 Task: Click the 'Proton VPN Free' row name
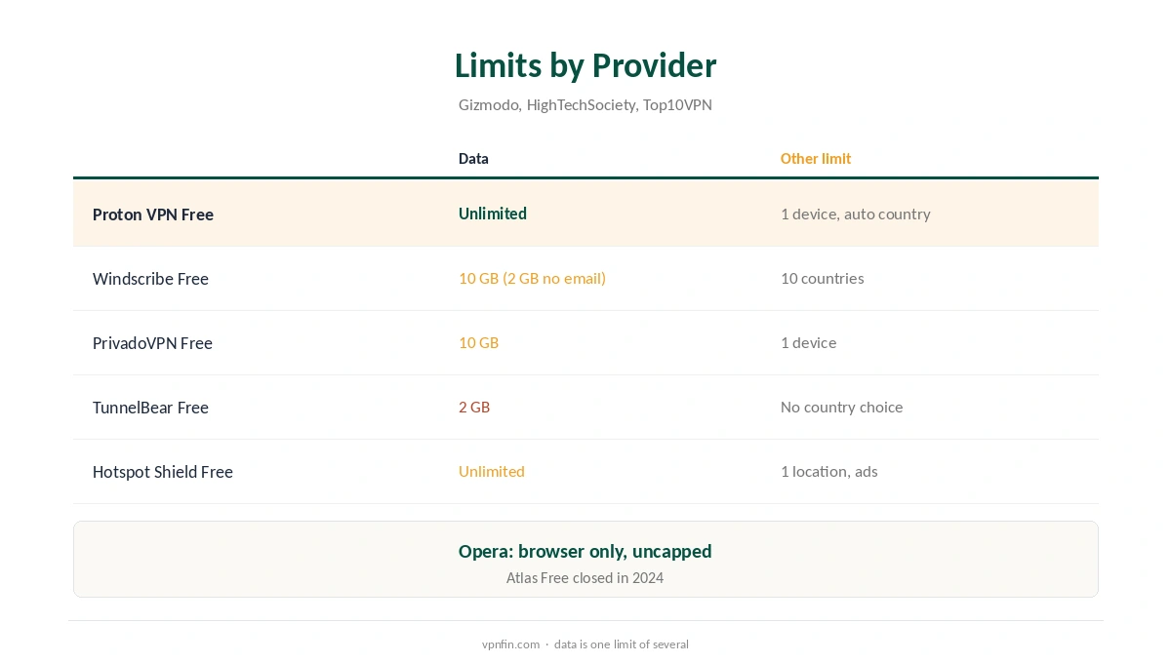click(x=153, y=214)
